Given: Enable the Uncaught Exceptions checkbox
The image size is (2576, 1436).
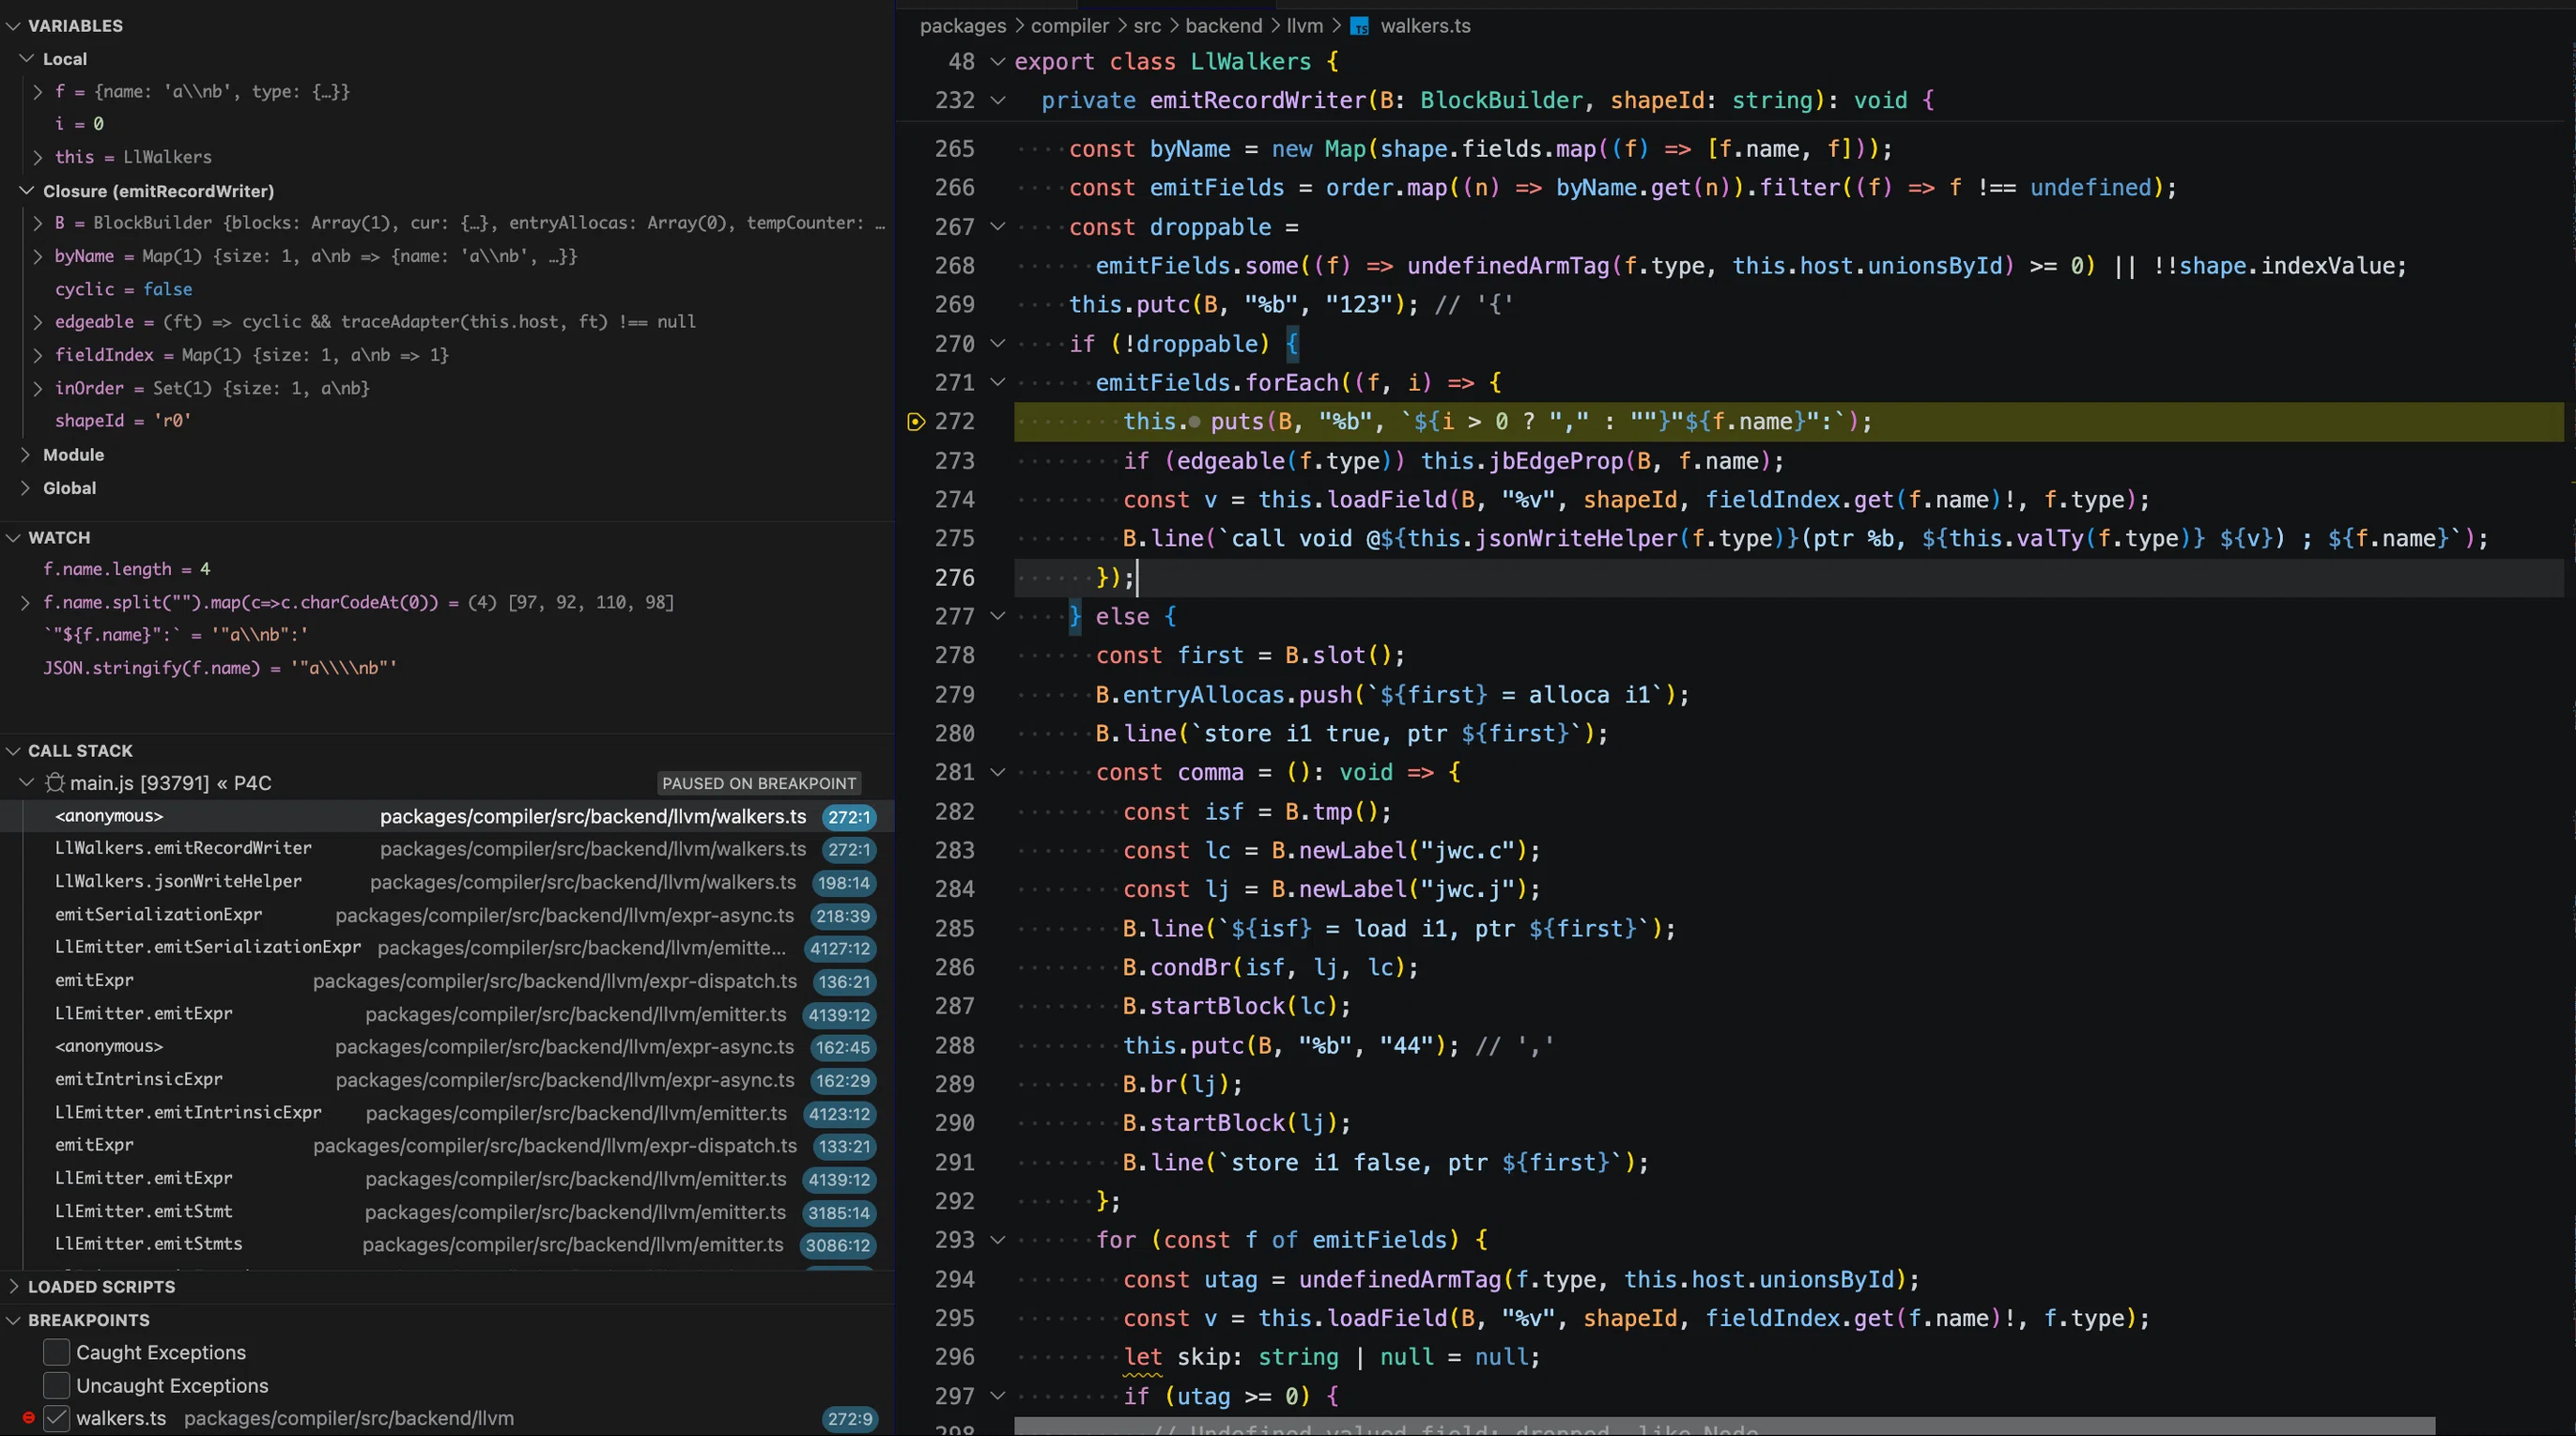Looking at the screenshot, I should [x=57, y=1385].
